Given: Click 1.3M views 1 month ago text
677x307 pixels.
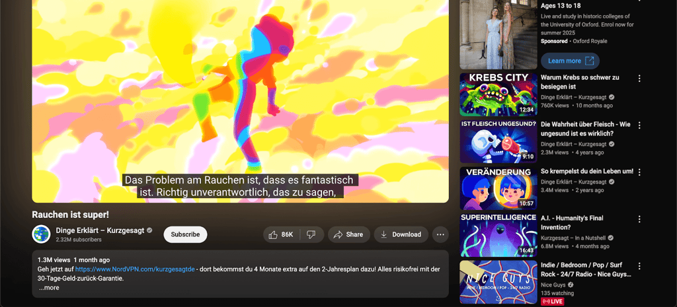Looking at the screenshot, I should click(74, 260).
